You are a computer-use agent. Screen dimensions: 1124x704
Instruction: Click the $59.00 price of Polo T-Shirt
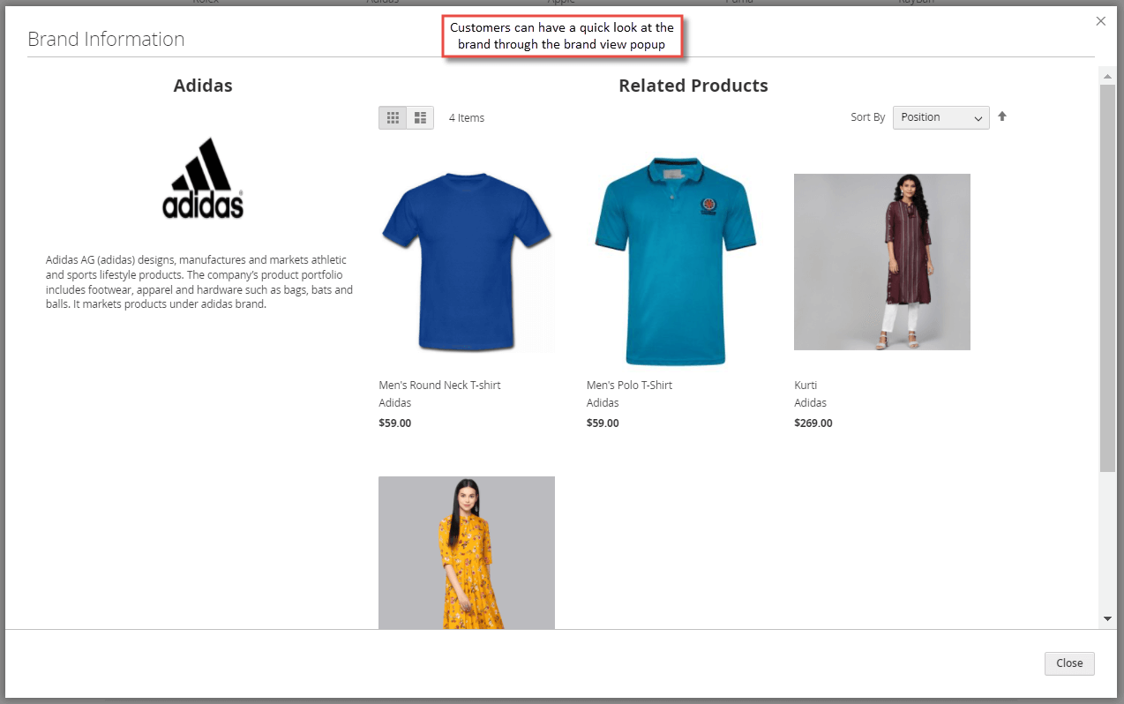[603, 423]
